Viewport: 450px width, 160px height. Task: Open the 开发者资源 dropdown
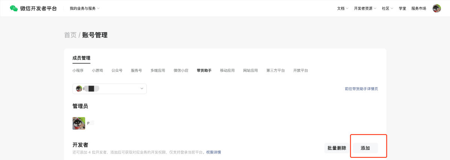tap(365, 8)
